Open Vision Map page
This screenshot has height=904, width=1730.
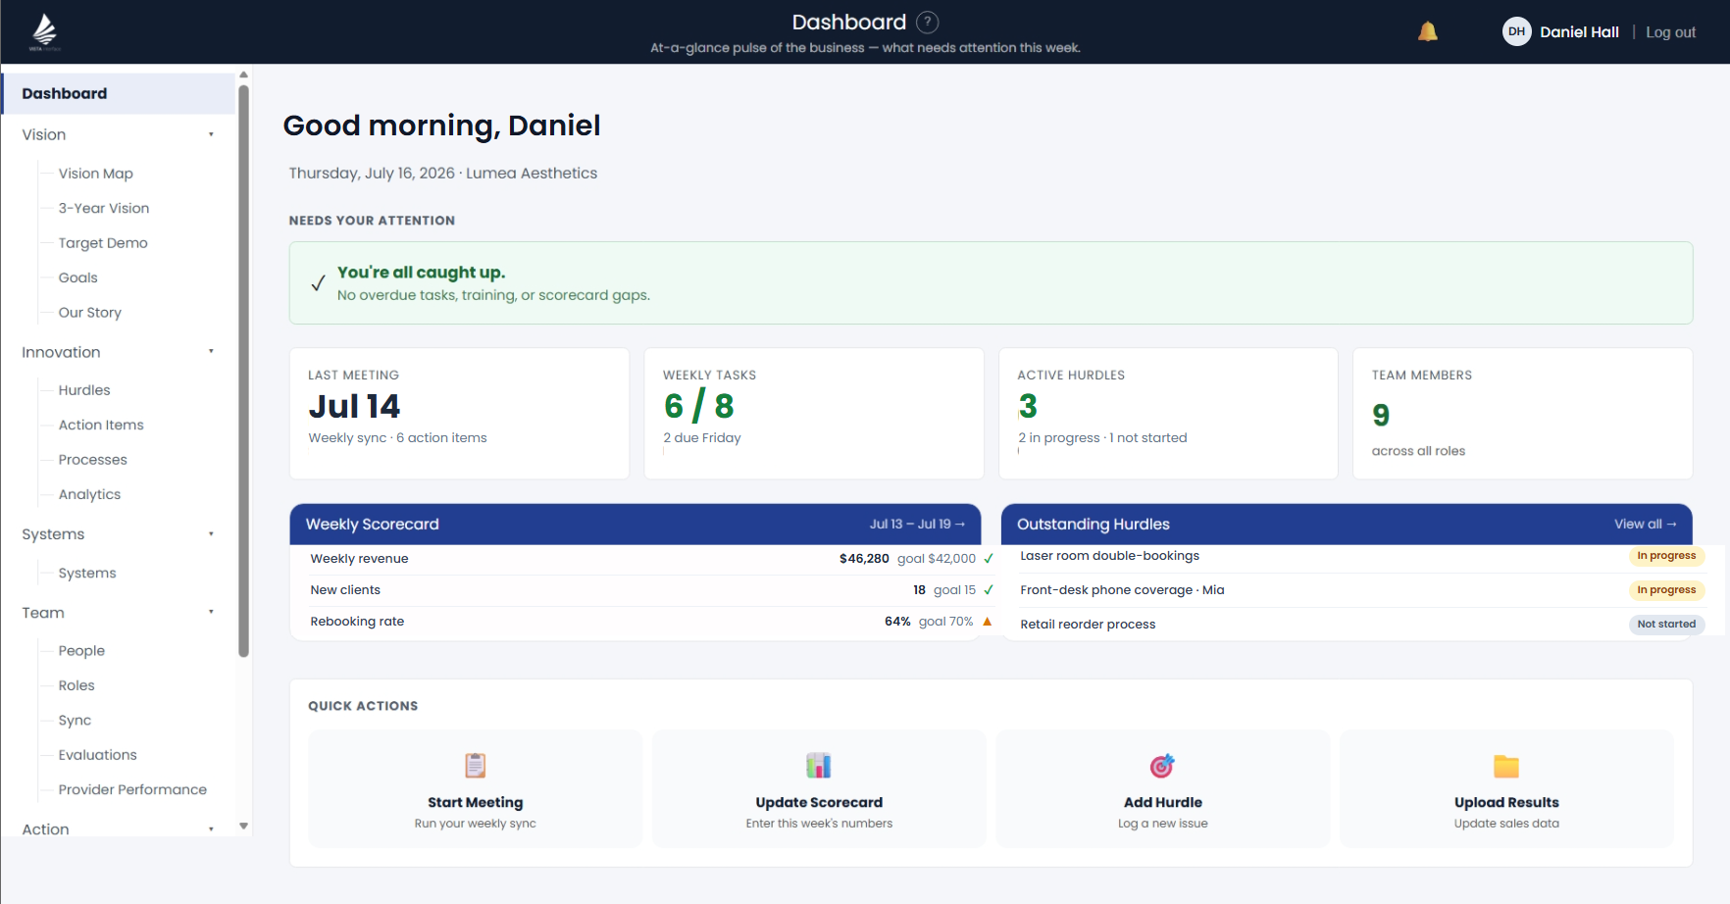click(x=95, y=174)
